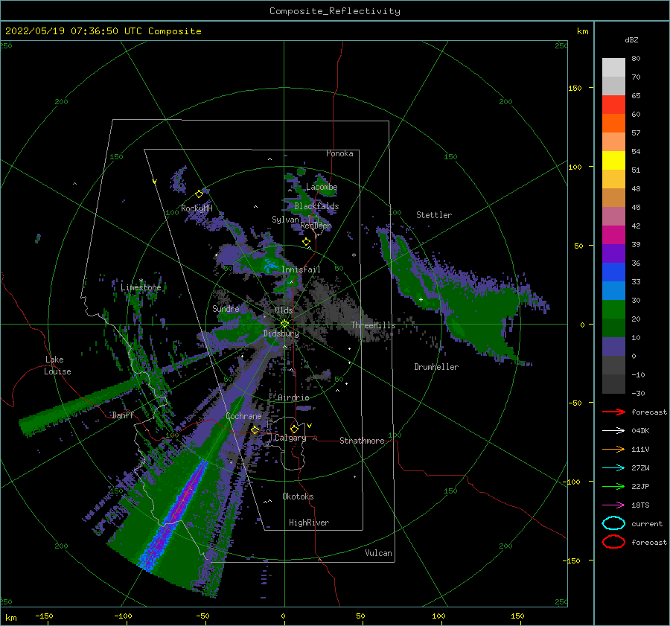Click the Sylvan label
This screenshot has height=626, width=670.
(x=285, y=220)
